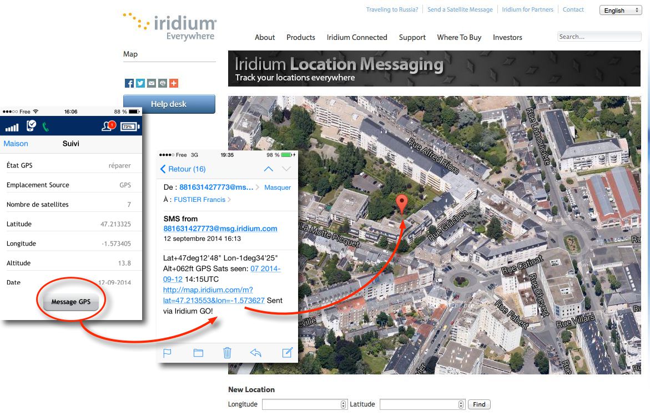This screenshot has width=650, height=416.
Task: Click Send a Satellite Message link
Action: tap(460, 9)
